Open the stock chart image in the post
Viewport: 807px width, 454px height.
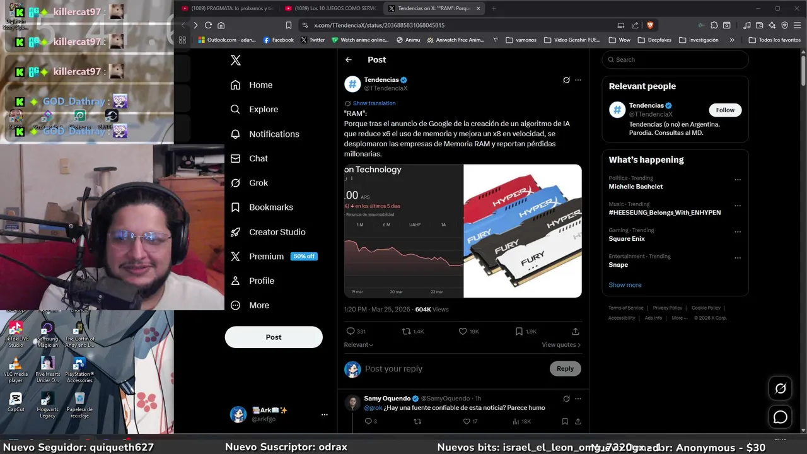point(403,231)
